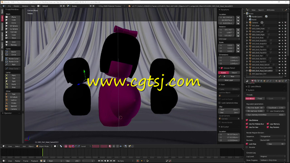Add a Cone mesh primitive
The image size is (290, 163).
pos(13,35)
